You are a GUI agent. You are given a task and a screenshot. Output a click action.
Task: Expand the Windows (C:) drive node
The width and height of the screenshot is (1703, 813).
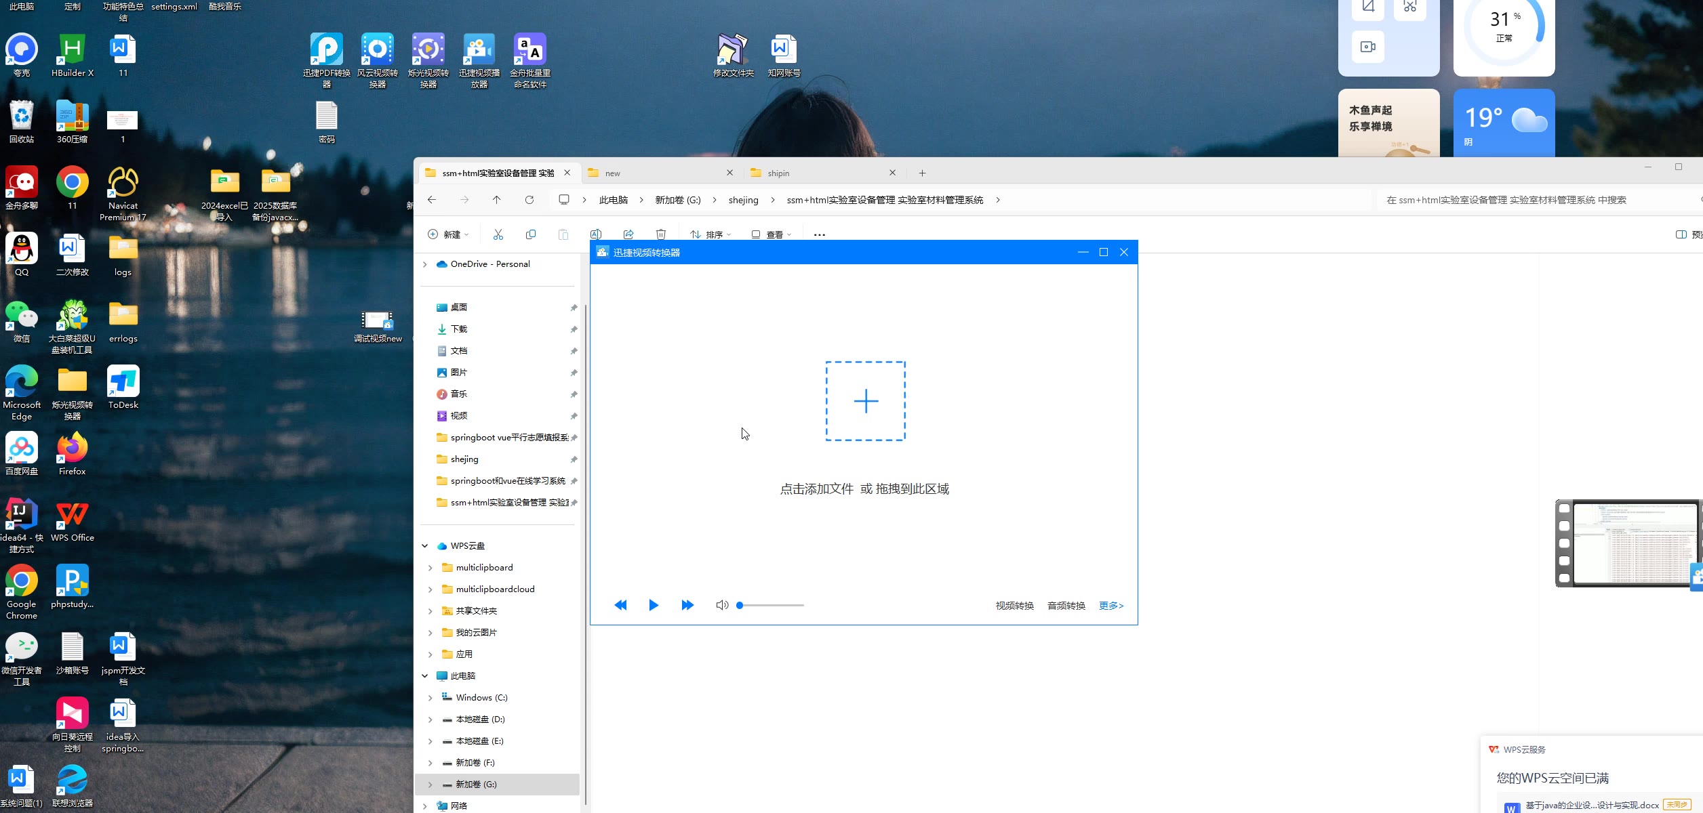point(430,697)
